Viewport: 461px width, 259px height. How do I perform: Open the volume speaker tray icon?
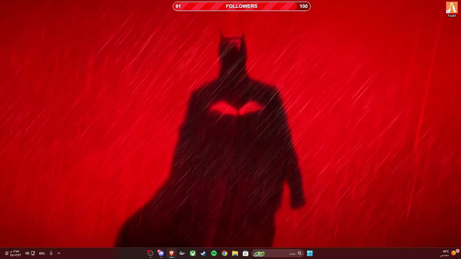pos(27,253)
